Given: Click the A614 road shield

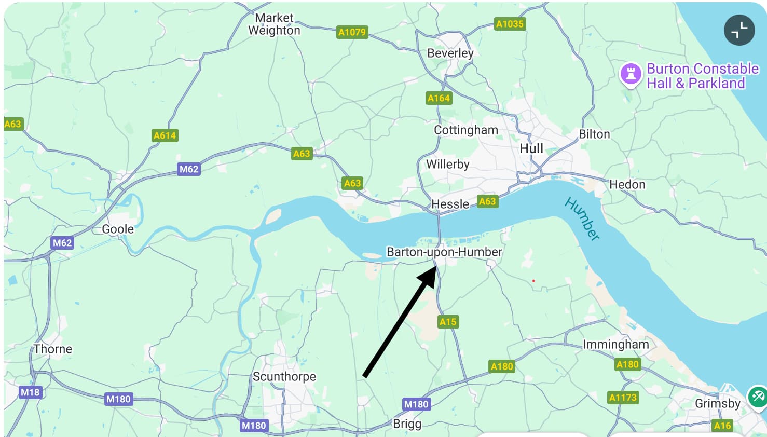Looking at the screenshot, I should (x=165, y=135).
